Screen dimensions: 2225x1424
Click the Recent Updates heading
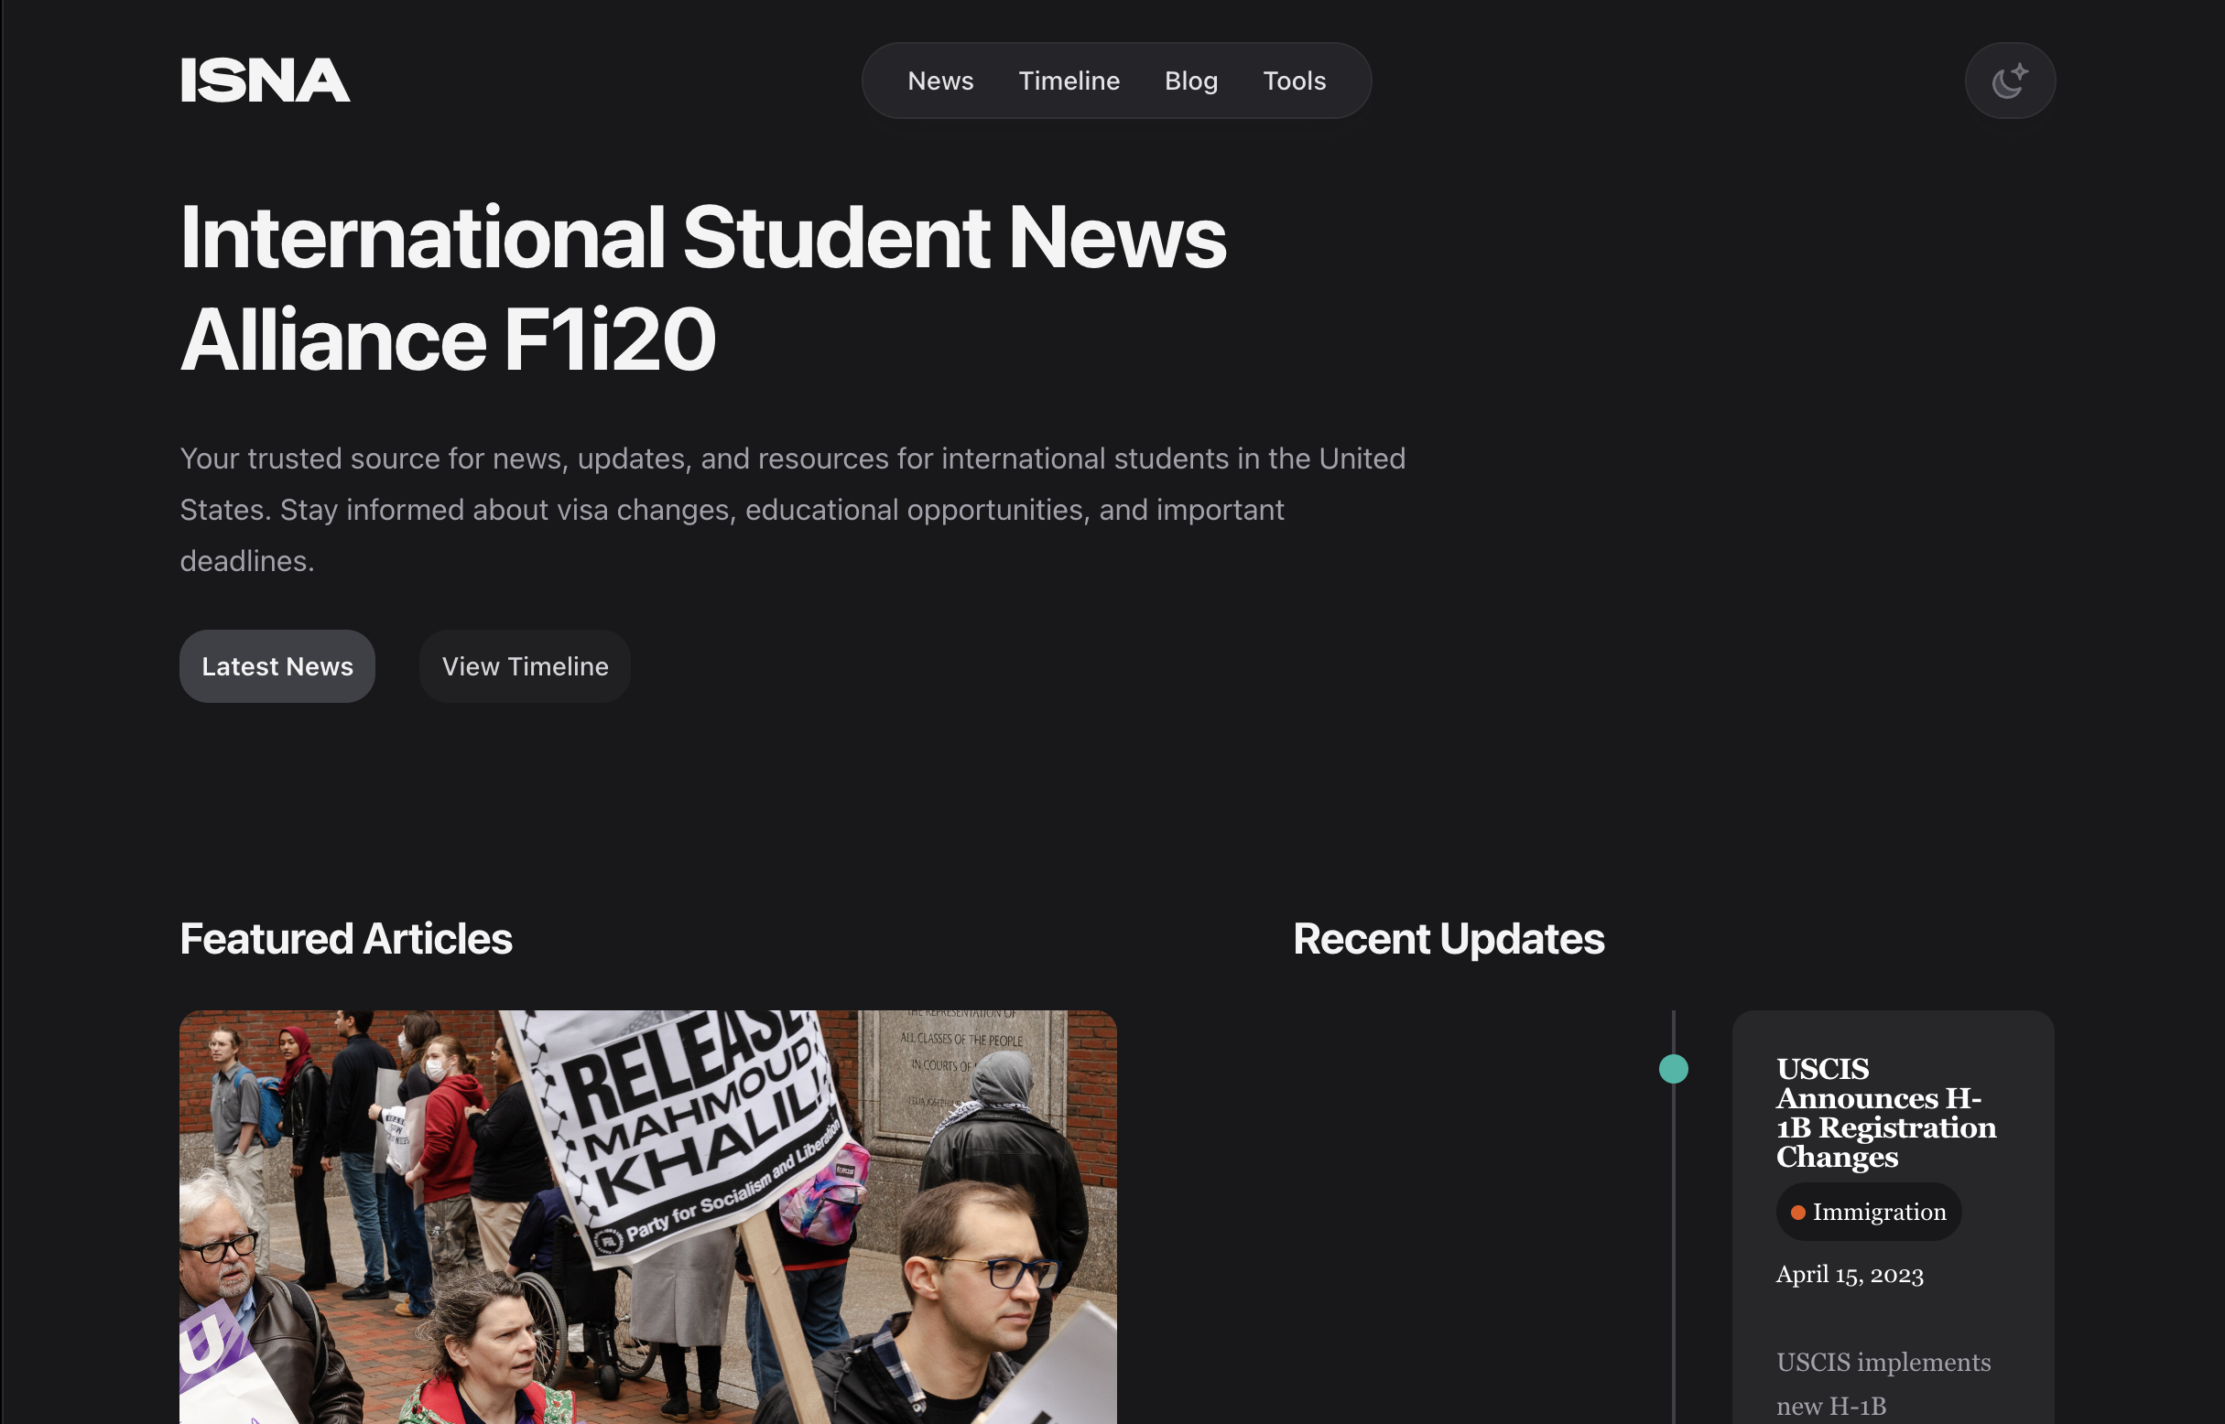tap(1448, 939)
